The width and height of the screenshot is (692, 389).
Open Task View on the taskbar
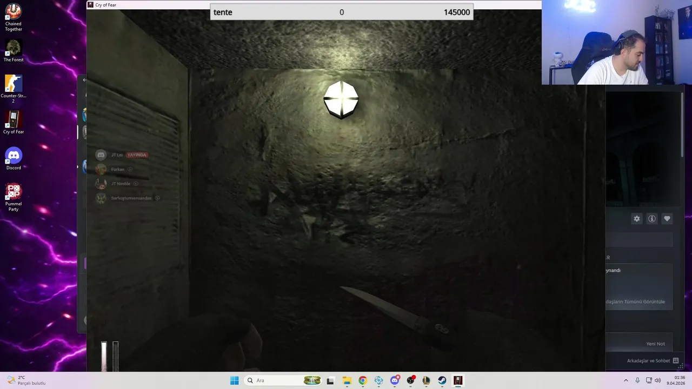coord(330,380)
